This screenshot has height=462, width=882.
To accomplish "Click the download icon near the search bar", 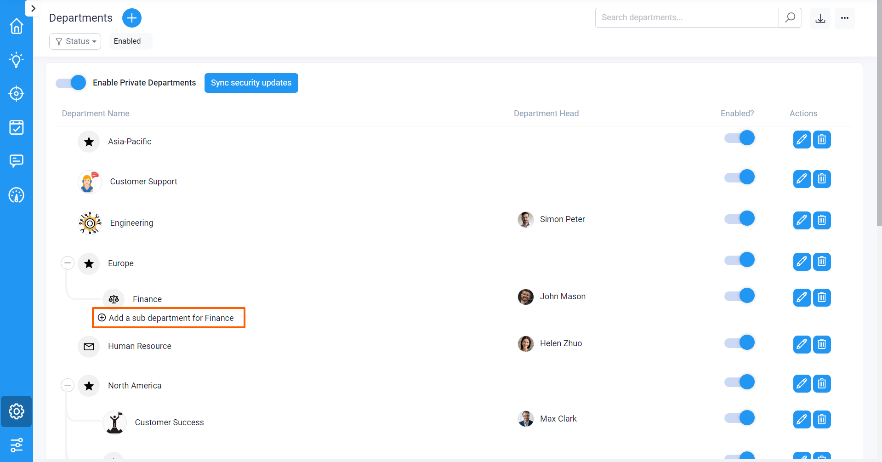I will click(820, 17).
